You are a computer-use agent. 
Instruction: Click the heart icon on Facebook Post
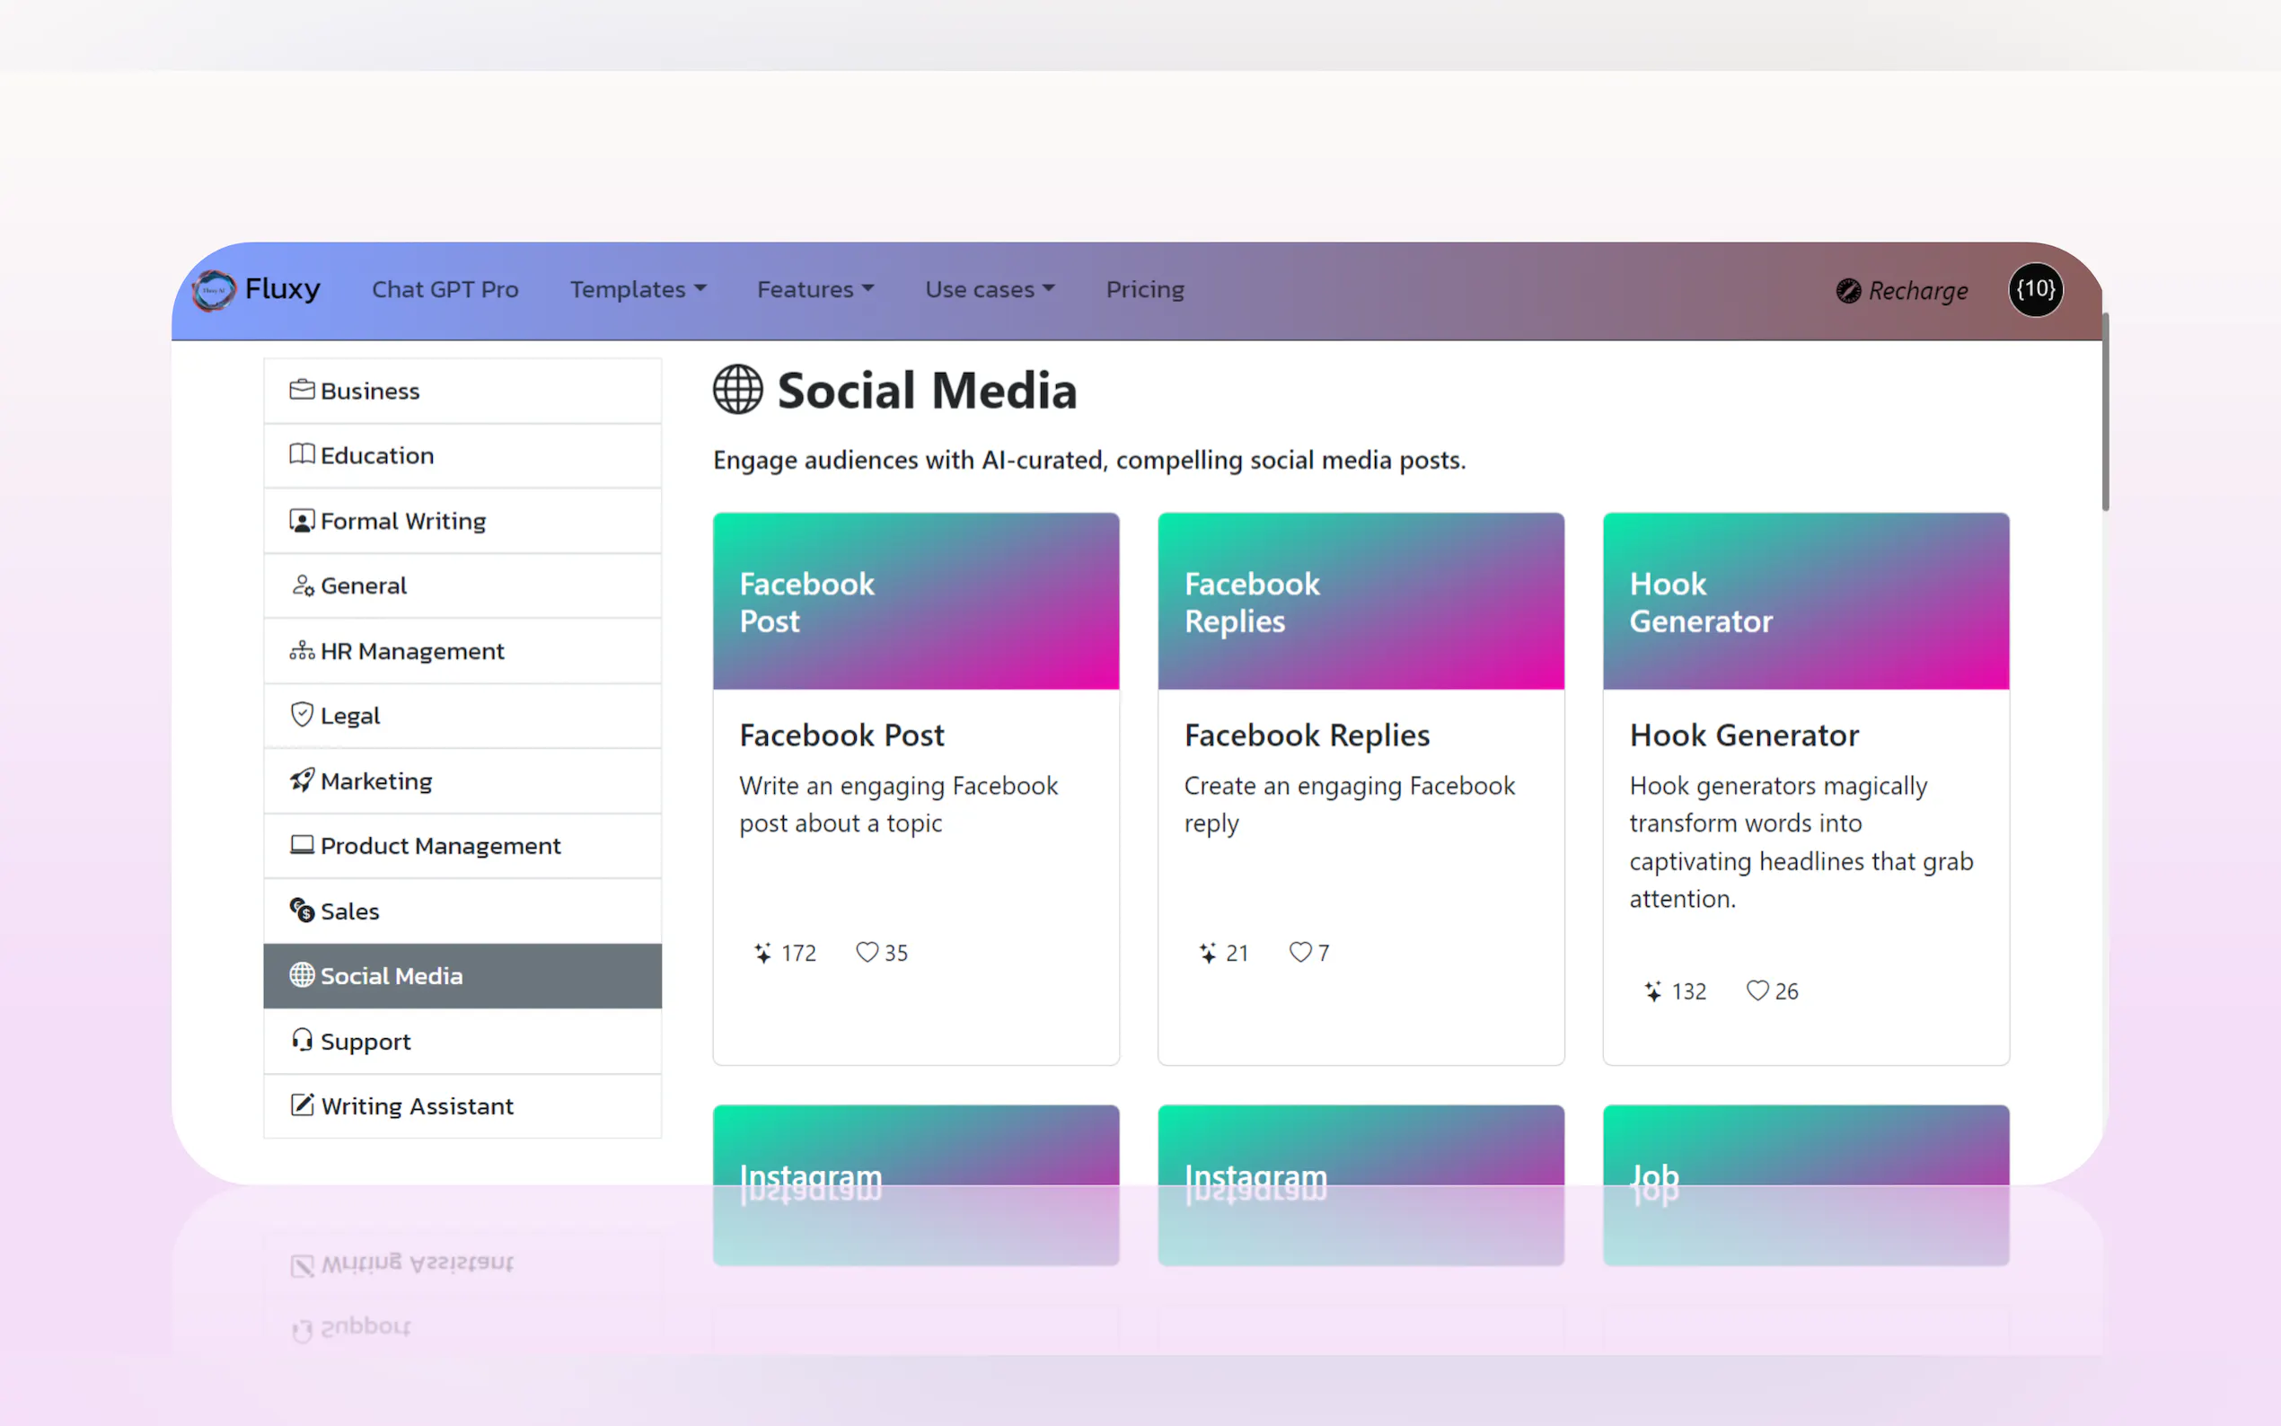(x=866, y=953)
